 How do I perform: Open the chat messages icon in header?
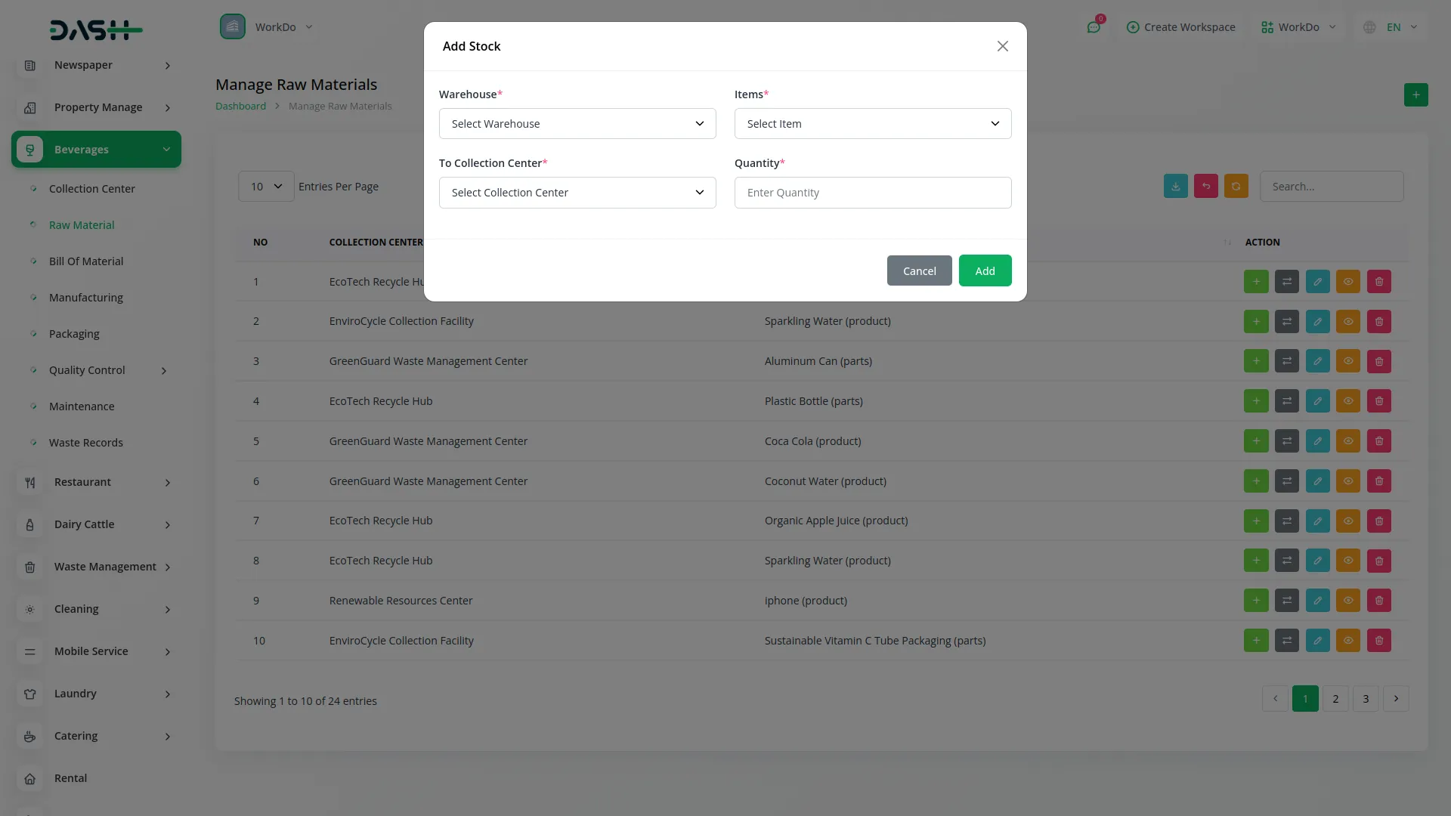pyautogui.click(x=1094, y=27)
